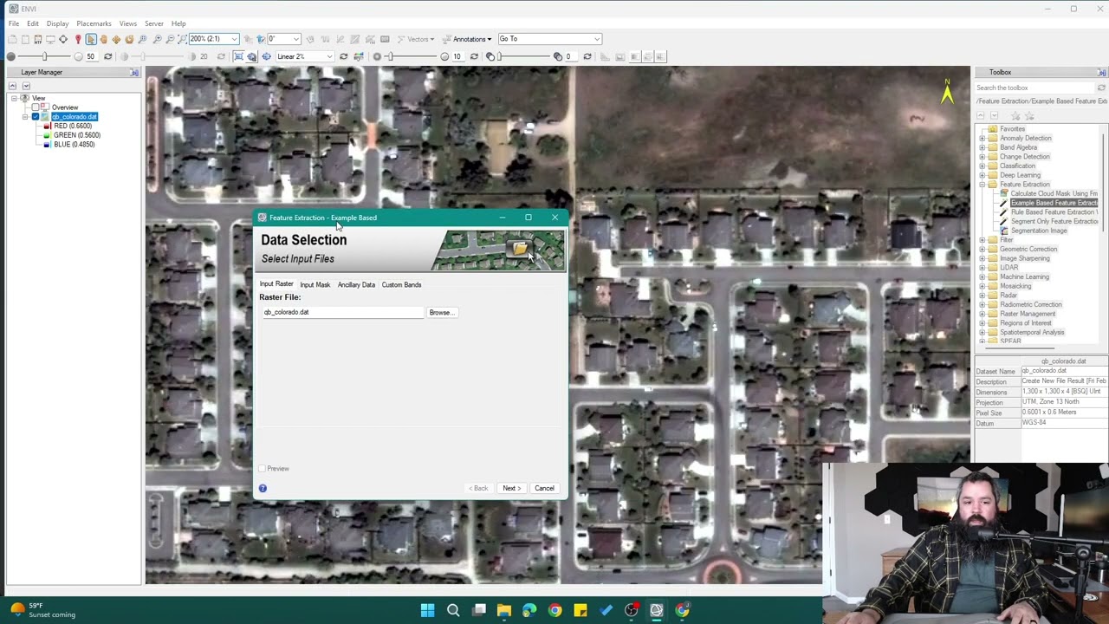Open the zoom percentage 200% dropdown

(x=233, y=39)
